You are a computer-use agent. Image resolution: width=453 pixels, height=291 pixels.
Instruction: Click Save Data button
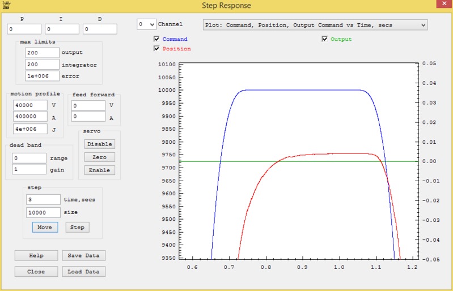(83, 255)
